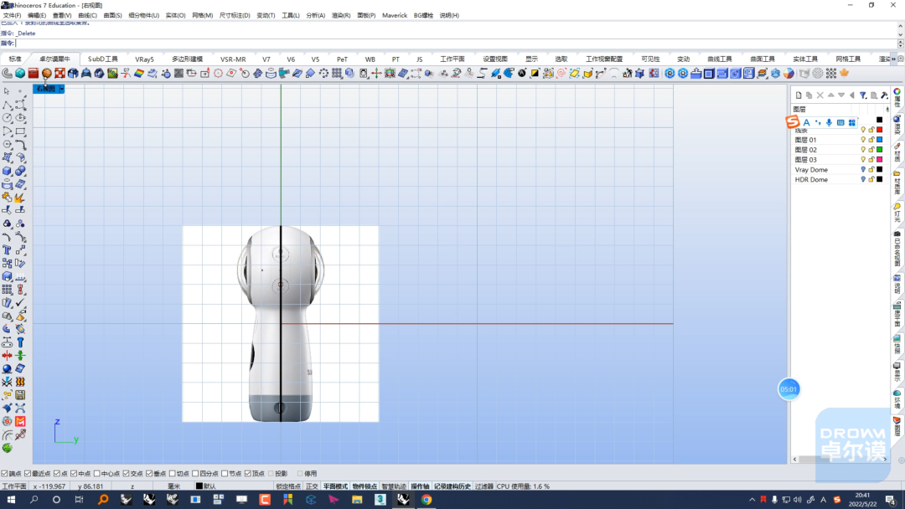905x509 pixels.
Task: Toggle 正交 mode in the status bar
Action: coord(312,486)
